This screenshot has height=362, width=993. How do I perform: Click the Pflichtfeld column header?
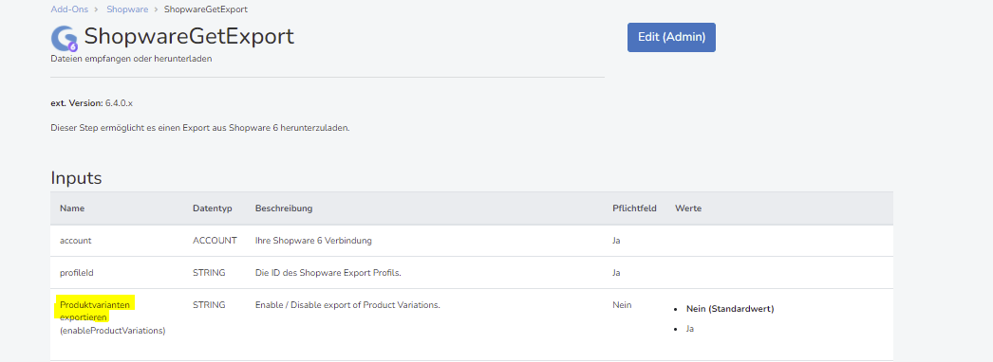(634, 208)
